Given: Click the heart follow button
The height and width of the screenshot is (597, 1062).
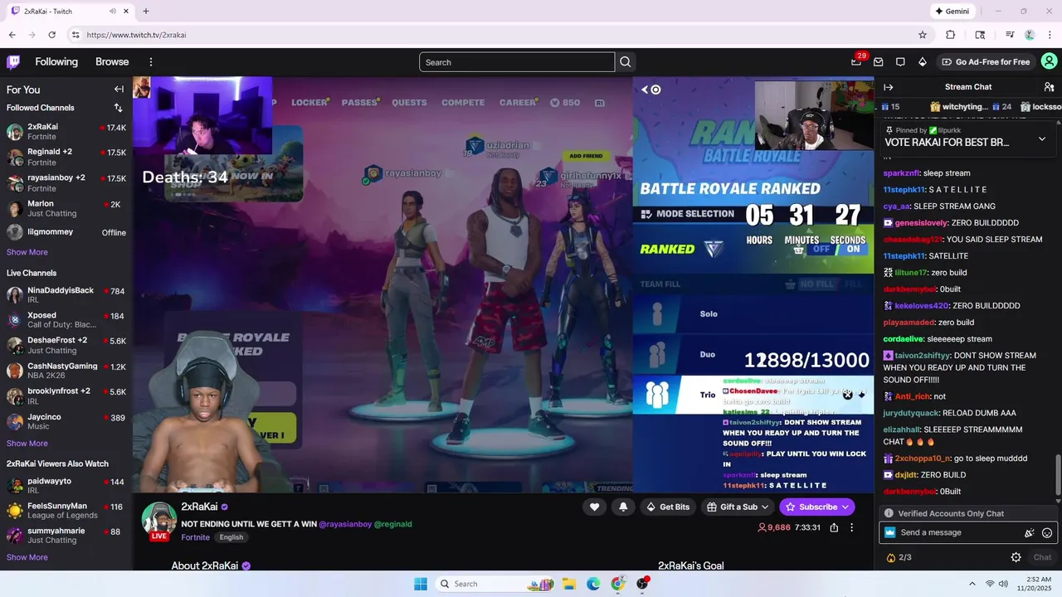Looking at the screenshot, I should (x=594, y=507).
